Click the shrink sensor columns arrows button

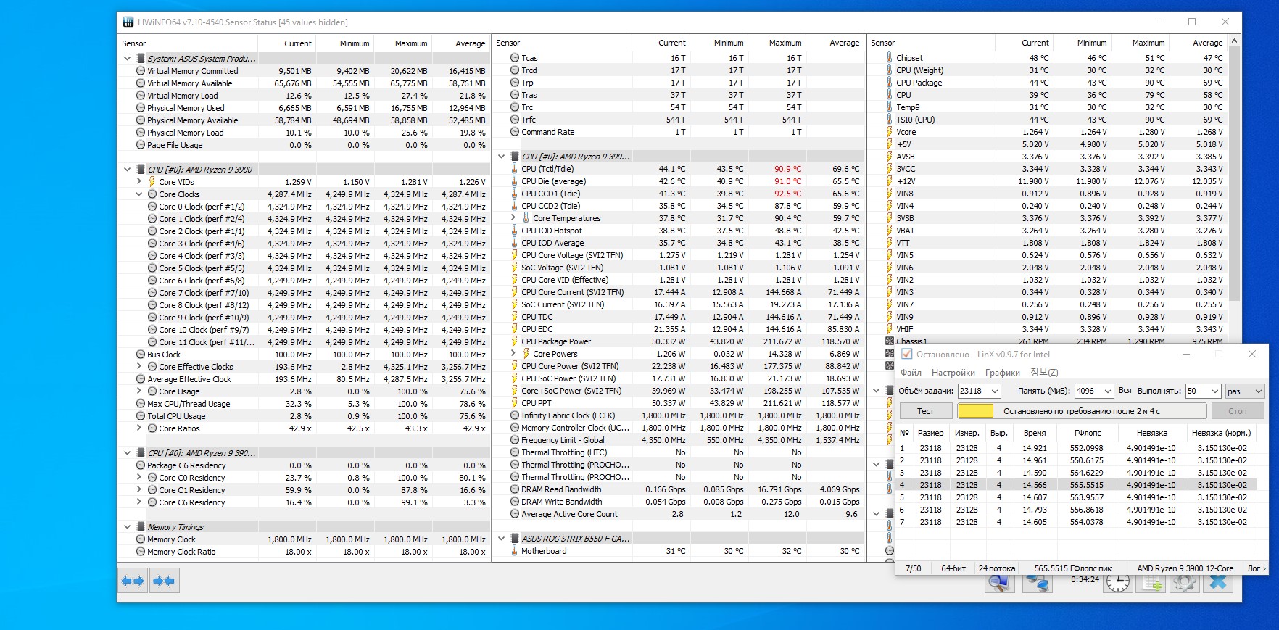tap(164, 581)
